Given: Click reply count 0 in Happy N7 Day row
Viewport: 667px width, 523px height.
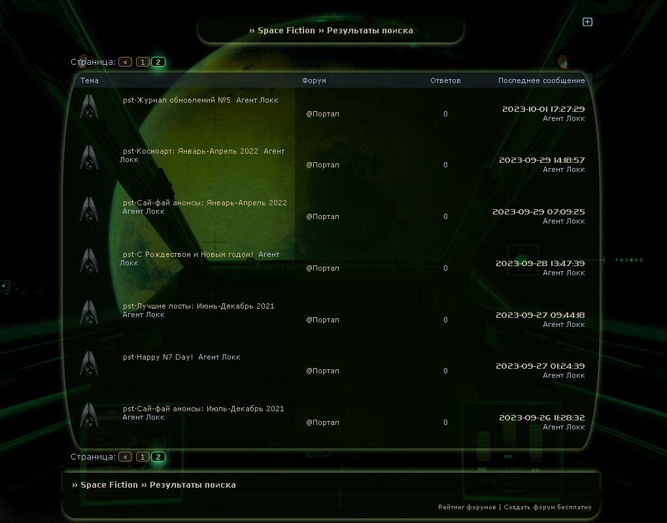Looking at the screenshot, I should point(445,371).
